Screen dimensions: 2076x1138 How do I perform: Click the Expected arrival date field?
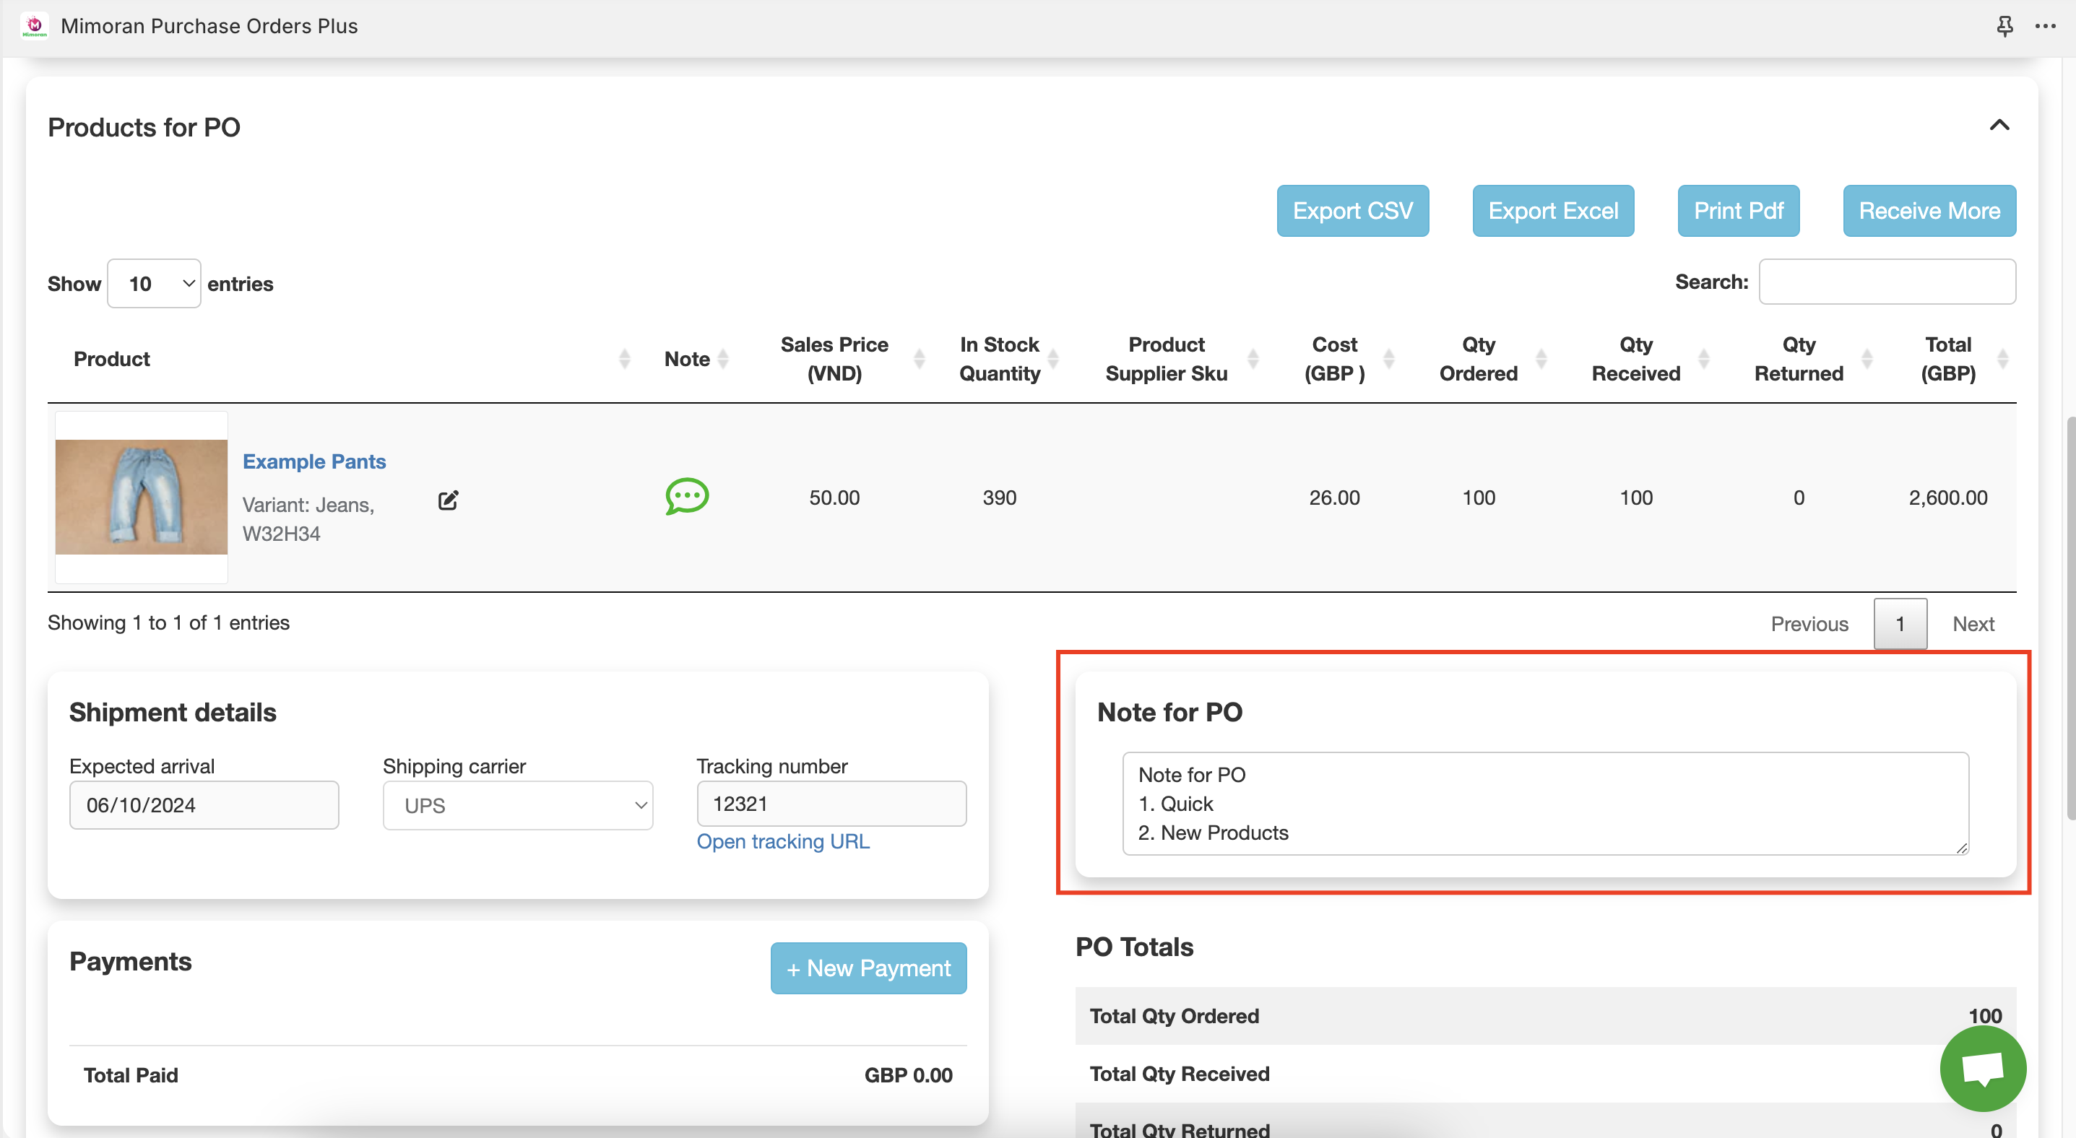pyautogui.click(x=203, y=803)
